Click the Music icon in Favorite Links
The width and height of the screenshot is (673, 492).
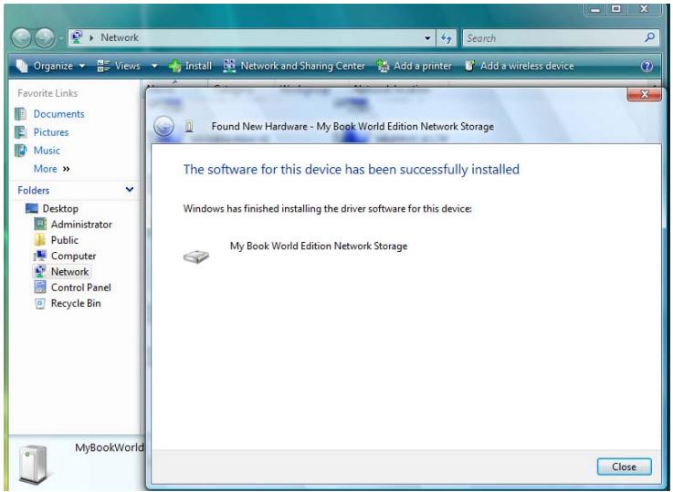pyautogui.click(x=21, y=151)
